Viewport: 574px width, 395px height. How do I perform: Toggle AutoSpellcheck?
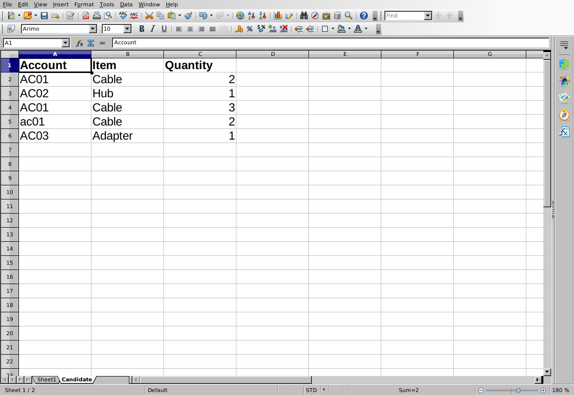pos(134,16)
